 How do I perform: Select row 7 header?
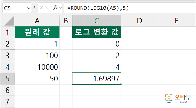[7, 102]
